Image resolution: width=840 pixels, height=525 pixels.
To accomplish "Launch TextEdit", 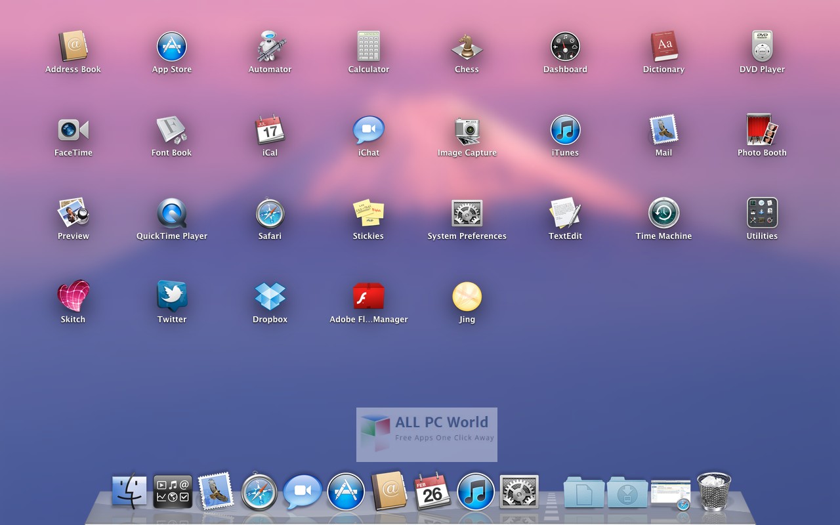I will point(565,213).
